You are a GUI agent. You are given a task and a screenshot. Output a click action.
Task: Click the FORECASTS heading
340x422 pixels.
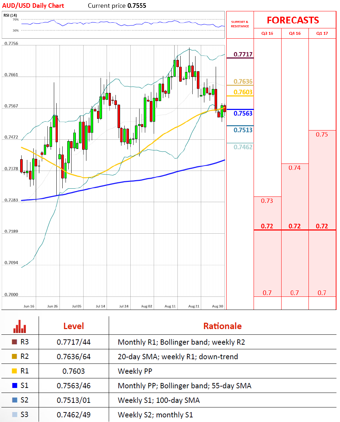[x=293, y=20]
